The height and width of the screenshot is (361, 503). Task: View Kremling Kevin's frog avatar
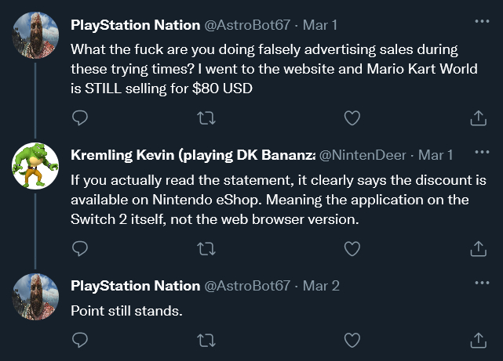[35, 166]
